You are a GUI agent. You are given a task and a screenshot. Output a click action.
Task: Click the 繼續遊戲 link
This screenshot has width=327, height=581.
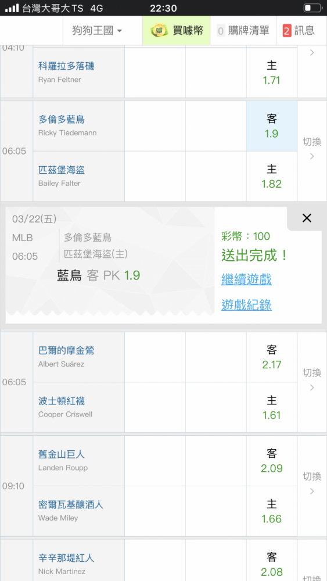(246, 279)
